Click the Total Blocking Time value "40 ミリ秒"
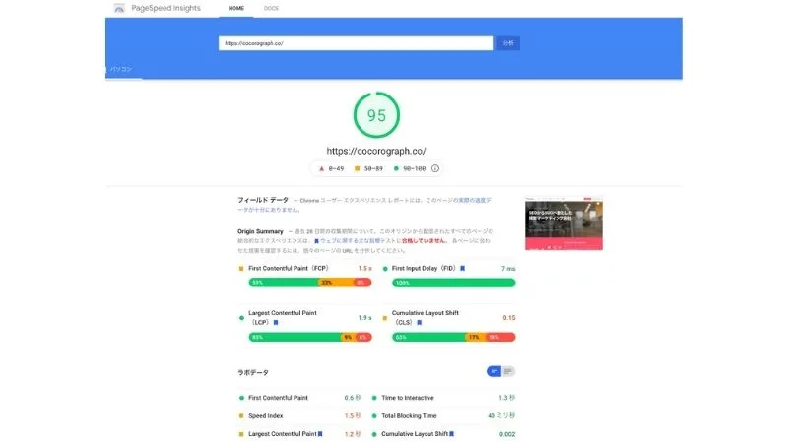 click(x=501, y=415)
